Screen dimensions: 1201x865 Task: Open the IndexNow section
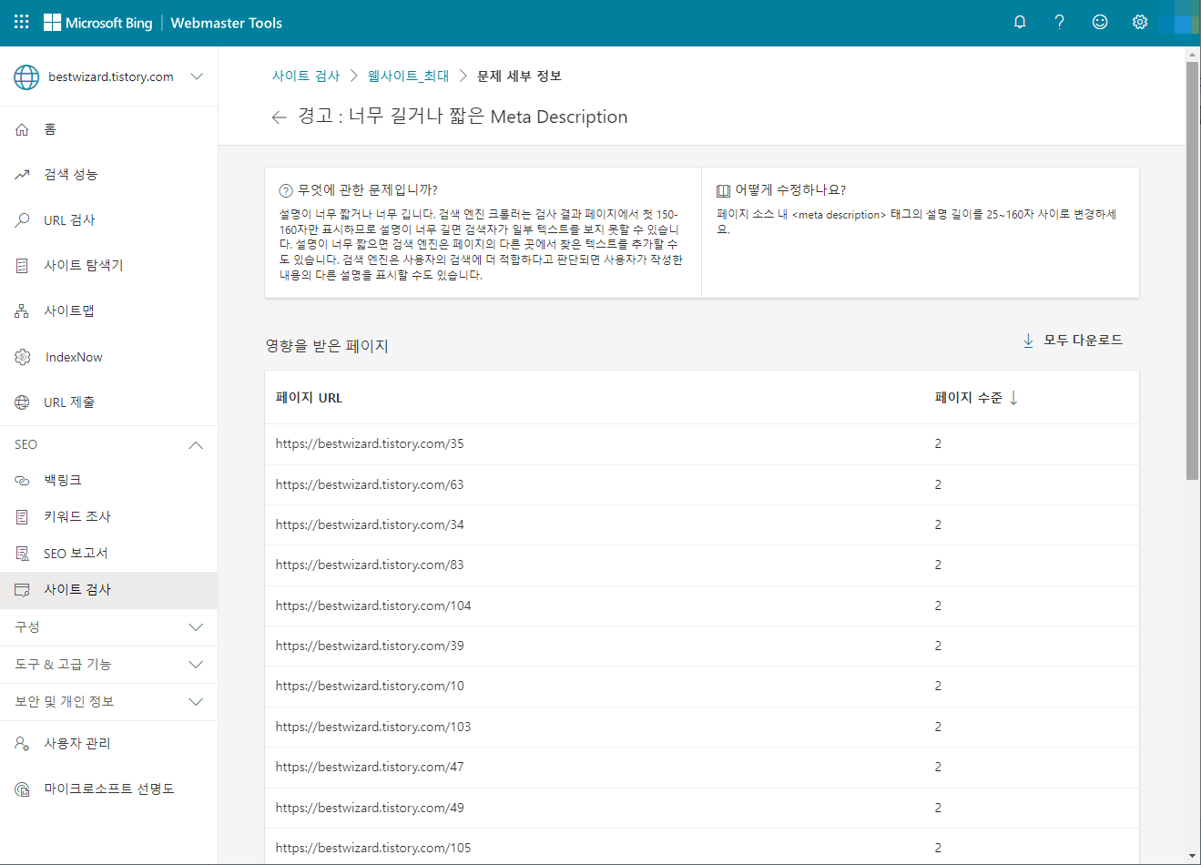75,356
